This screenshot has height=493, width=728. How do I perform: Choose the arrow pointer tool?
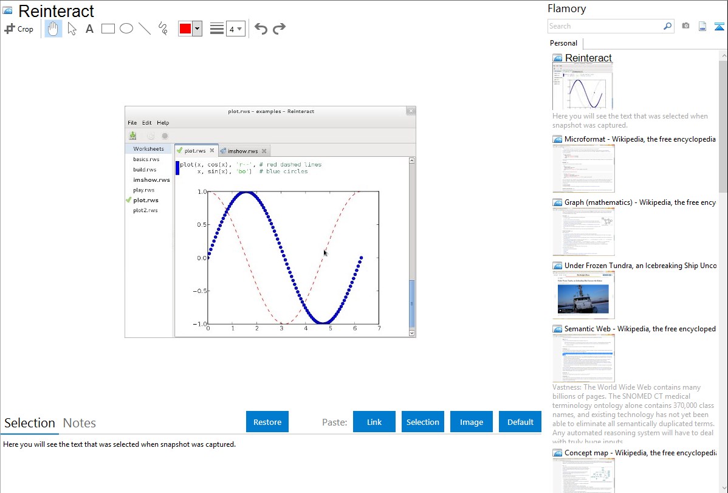coord(72,29)
